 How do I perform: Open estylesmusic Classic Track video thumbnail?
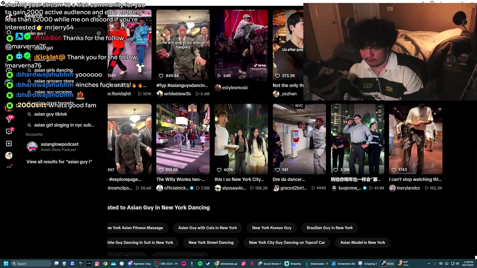pyautogui.click(x=241, y=45)
